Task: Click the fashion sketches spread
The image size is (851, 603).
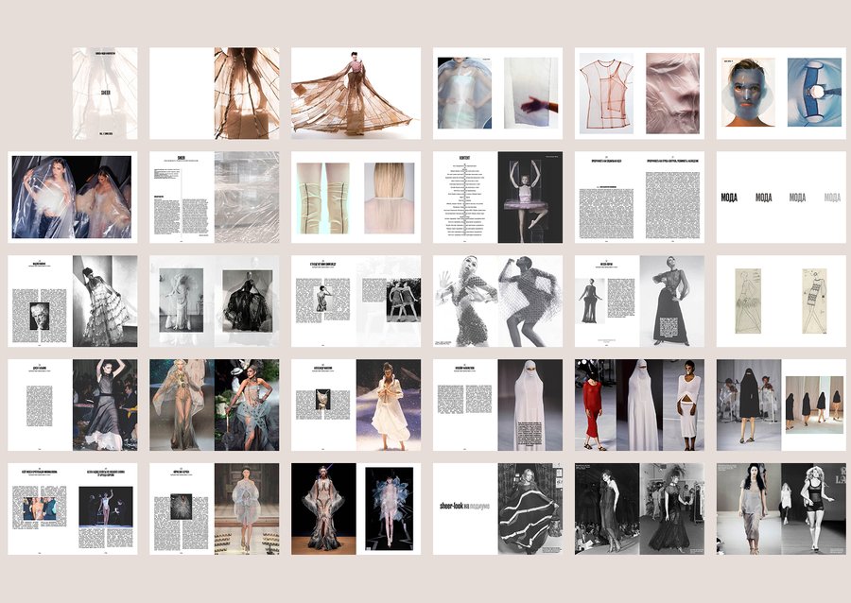Action: coord(781,301)
